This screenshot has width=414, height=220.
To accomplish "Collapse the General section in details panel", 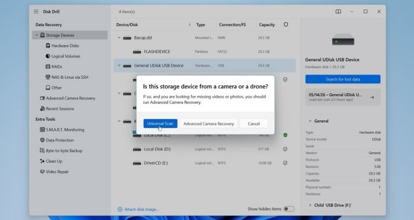I will coord(310,121).
